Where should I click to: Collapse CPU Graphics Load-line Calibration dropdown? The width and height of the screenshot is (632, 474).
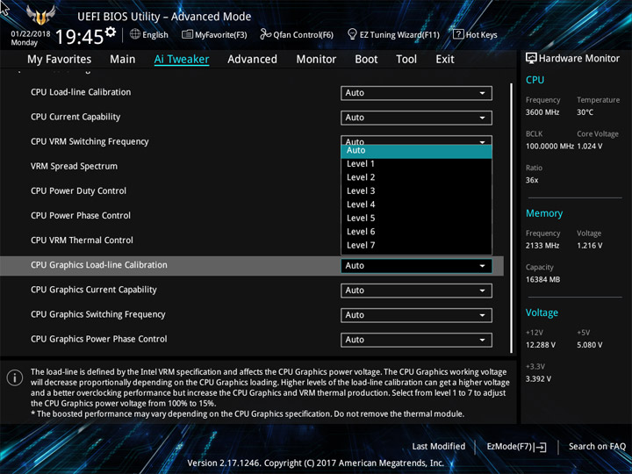(416, 266)
